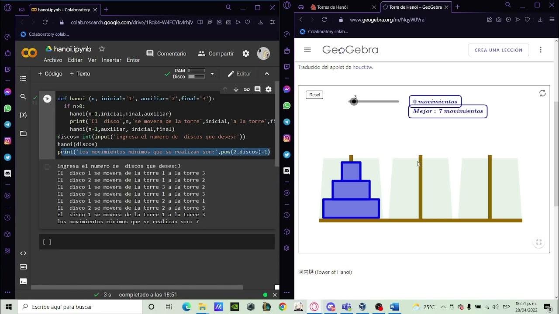
Task: Run the hanoi code cell
Action: [x=47, y=99]
